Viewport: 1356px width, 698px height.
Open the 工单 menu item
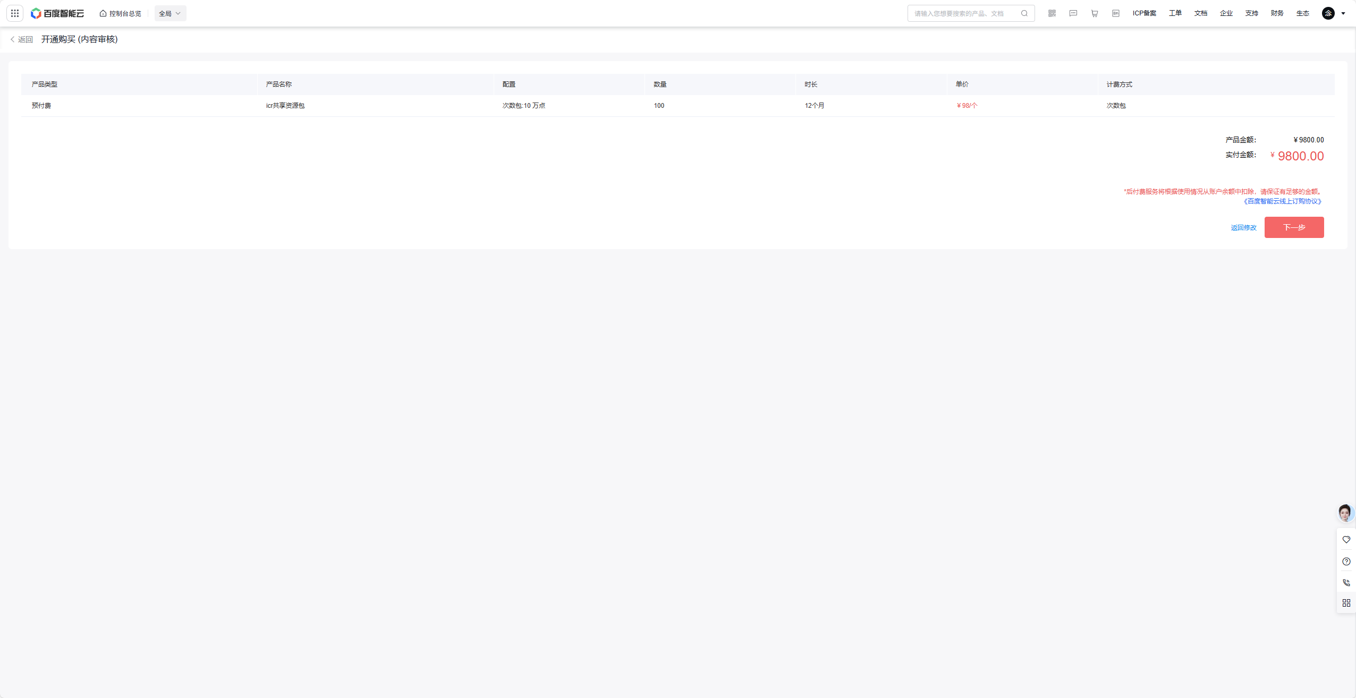point(1175,13)
